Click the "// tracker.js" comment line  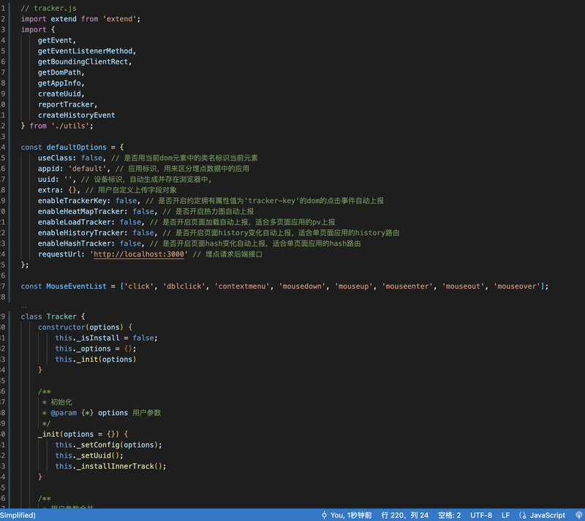[x=49, y=8]
